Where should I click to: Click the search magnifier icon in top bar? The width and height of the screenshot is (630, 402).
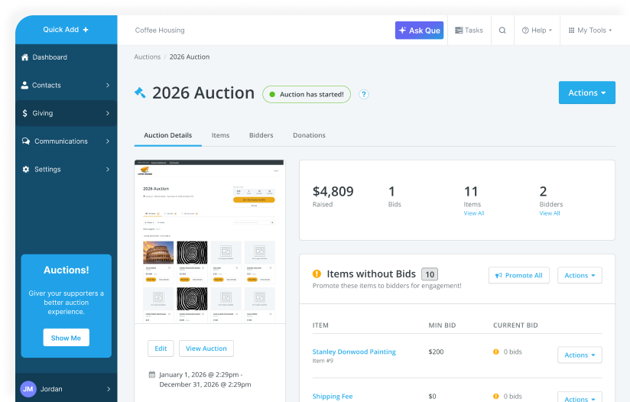(502, 31)
